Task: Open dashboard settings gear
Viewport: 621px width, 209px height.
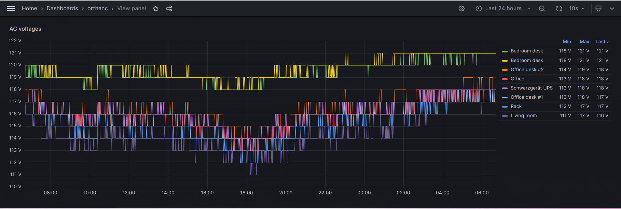Action: tap(461, 9)
